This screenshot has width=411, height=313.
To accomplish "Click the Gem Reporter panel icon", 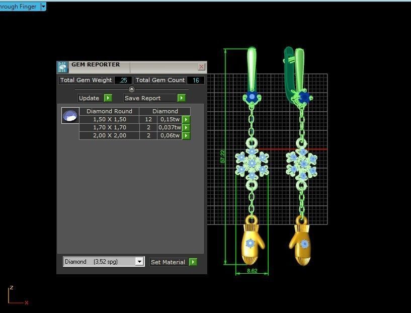I will [62, 67].
